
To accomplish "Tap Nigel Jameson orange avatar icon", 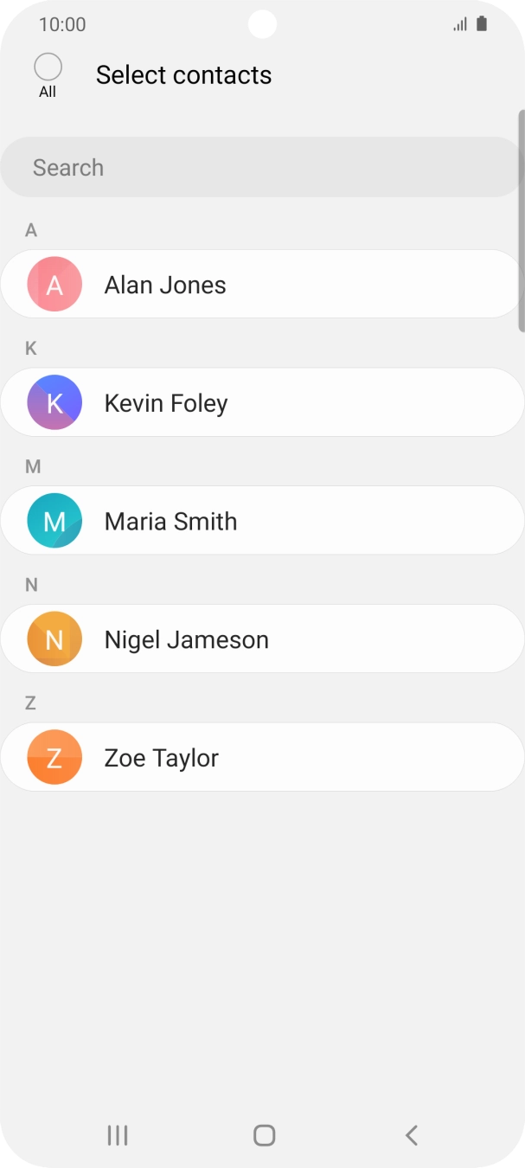I will [54, 639].
